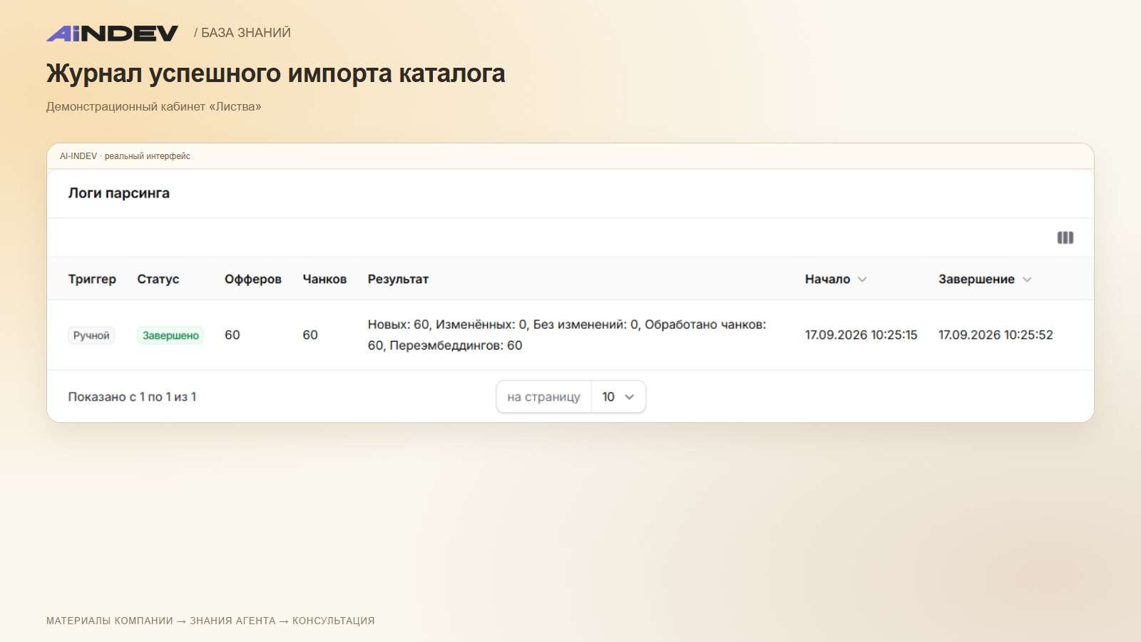The height and width of the screenshot is (642, 1141).
Task: Click the БАЗА ЗНАНИЙ breadcrumb
Action: click(x=246, y=33)
